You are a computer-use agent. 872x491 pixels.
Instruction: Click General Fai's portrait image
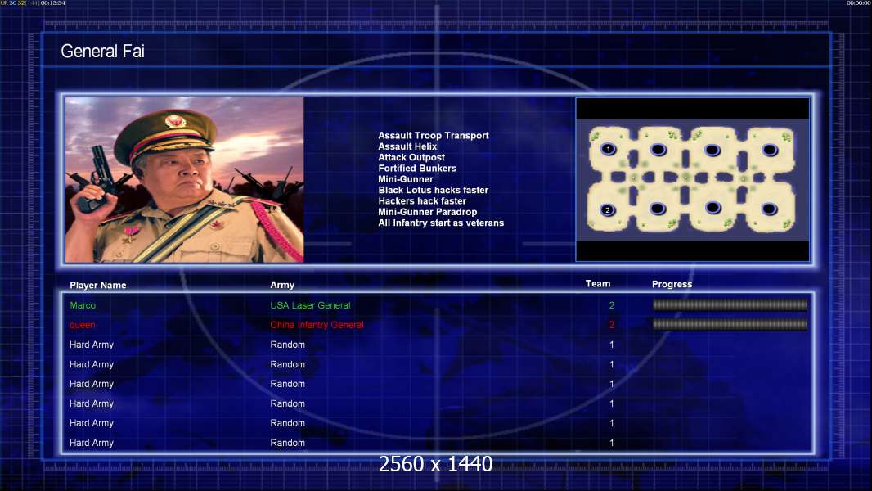pos(185,179)
